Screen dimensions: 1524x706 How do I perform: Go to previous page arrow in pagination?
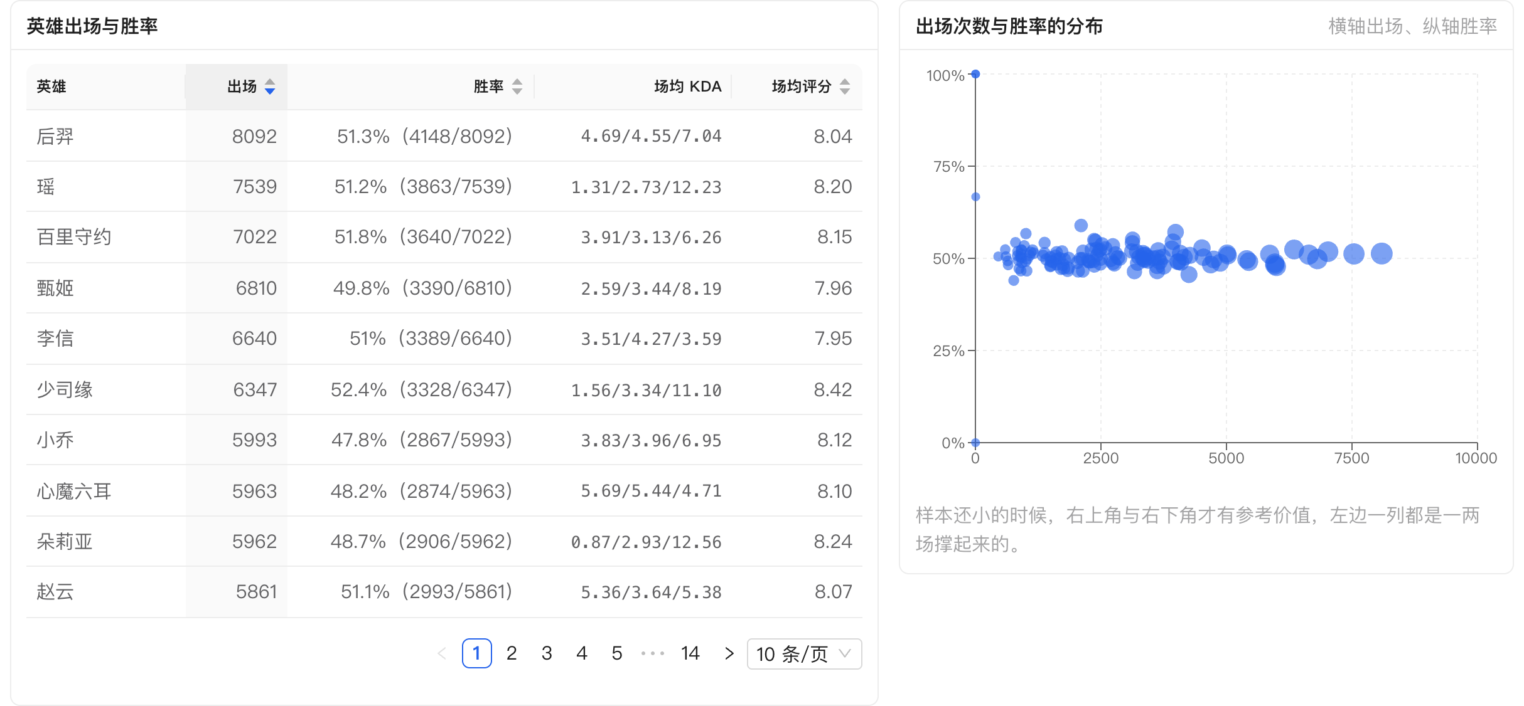(x=442, y=654)
